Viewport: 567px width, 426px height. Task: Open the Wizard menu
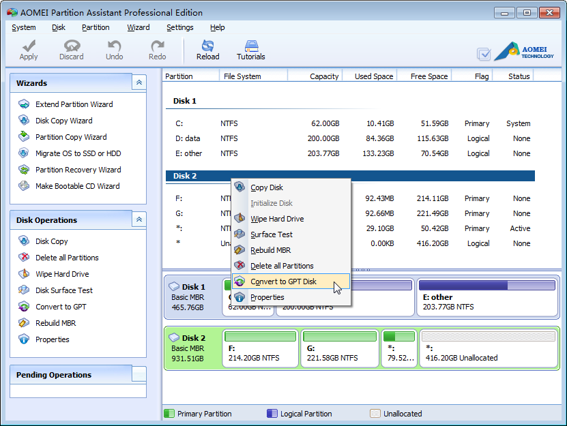pyautogui.click(x=139, y=27)
